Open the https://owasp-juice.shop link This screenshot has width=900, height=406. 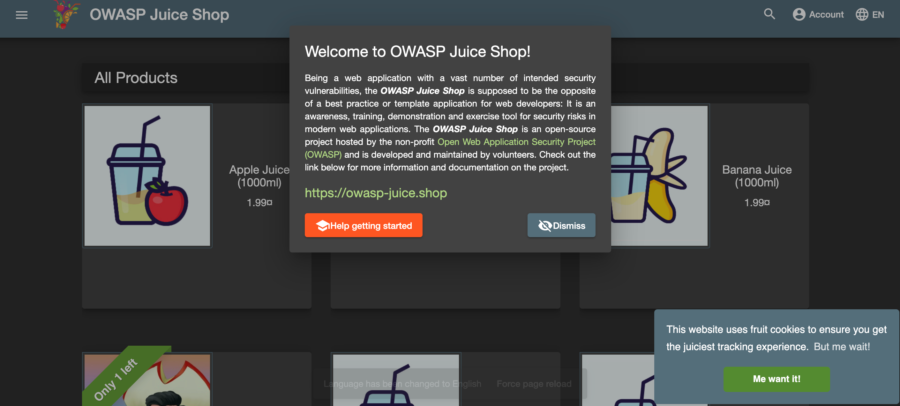[376, 193]
